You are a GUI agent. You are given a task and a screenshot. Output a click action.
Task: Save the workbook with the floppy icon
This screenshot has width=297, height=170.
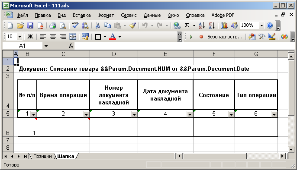click(30, 25)
